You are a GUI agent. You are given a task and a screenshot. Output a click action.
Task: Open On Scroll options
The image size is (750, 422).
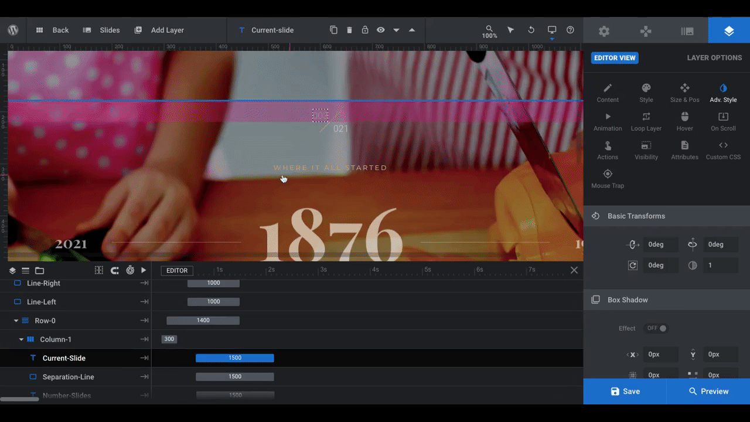point(723,121)
